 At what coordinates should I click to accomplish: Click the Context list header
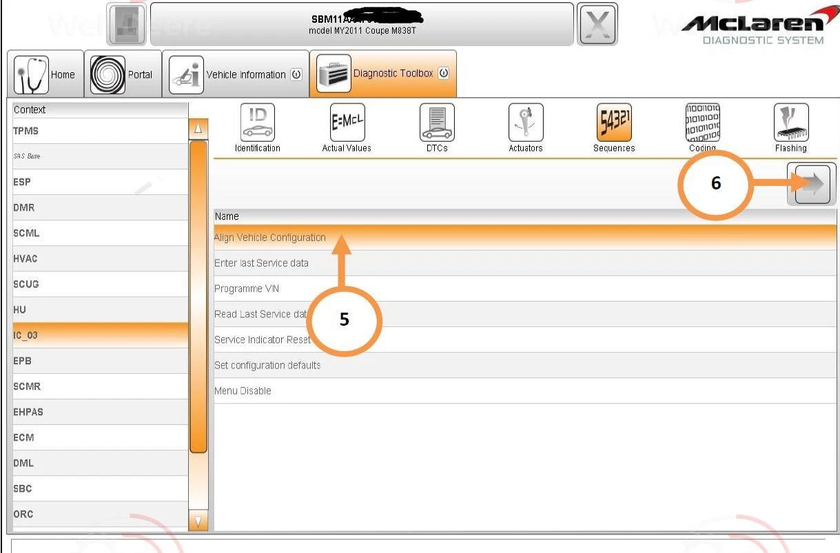(100, 109)
